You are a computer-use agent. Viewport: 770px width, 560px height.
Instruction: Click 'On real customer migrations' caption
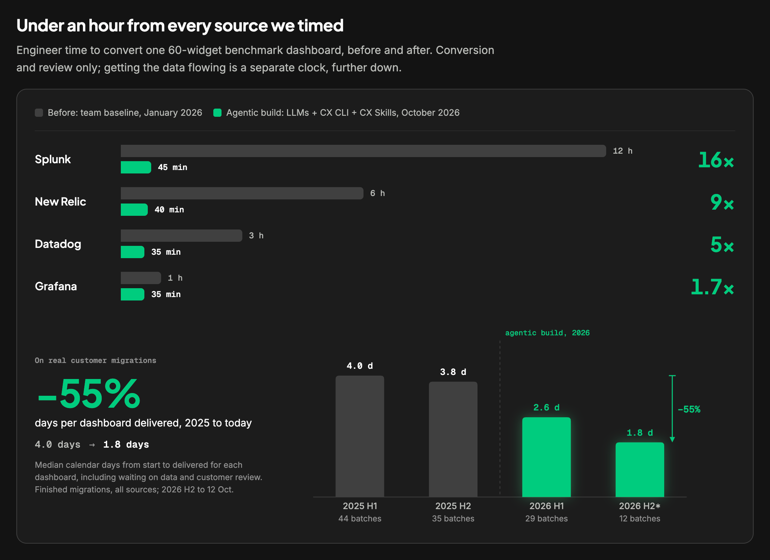pos(96,361)
